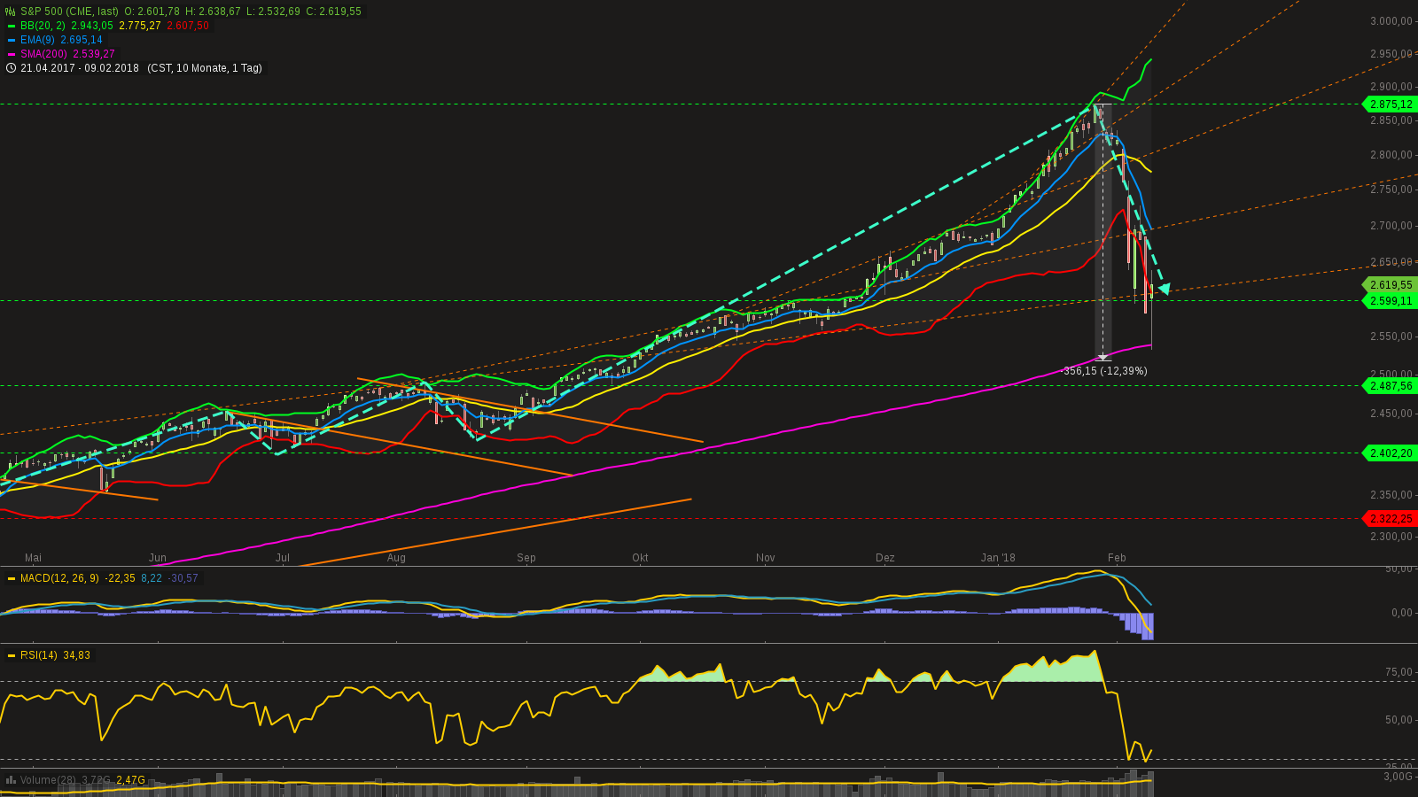The width and height of the screenshot is (1418, 797).
Task: Click the clock icon before the date range
Action: tap(11, 67)
